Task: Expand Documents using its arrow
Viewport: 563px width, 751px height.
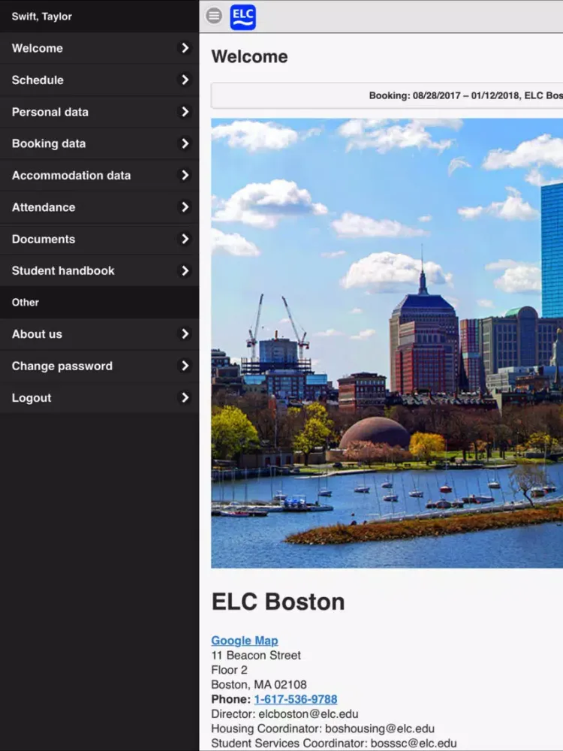Action: tap(185, 239)
